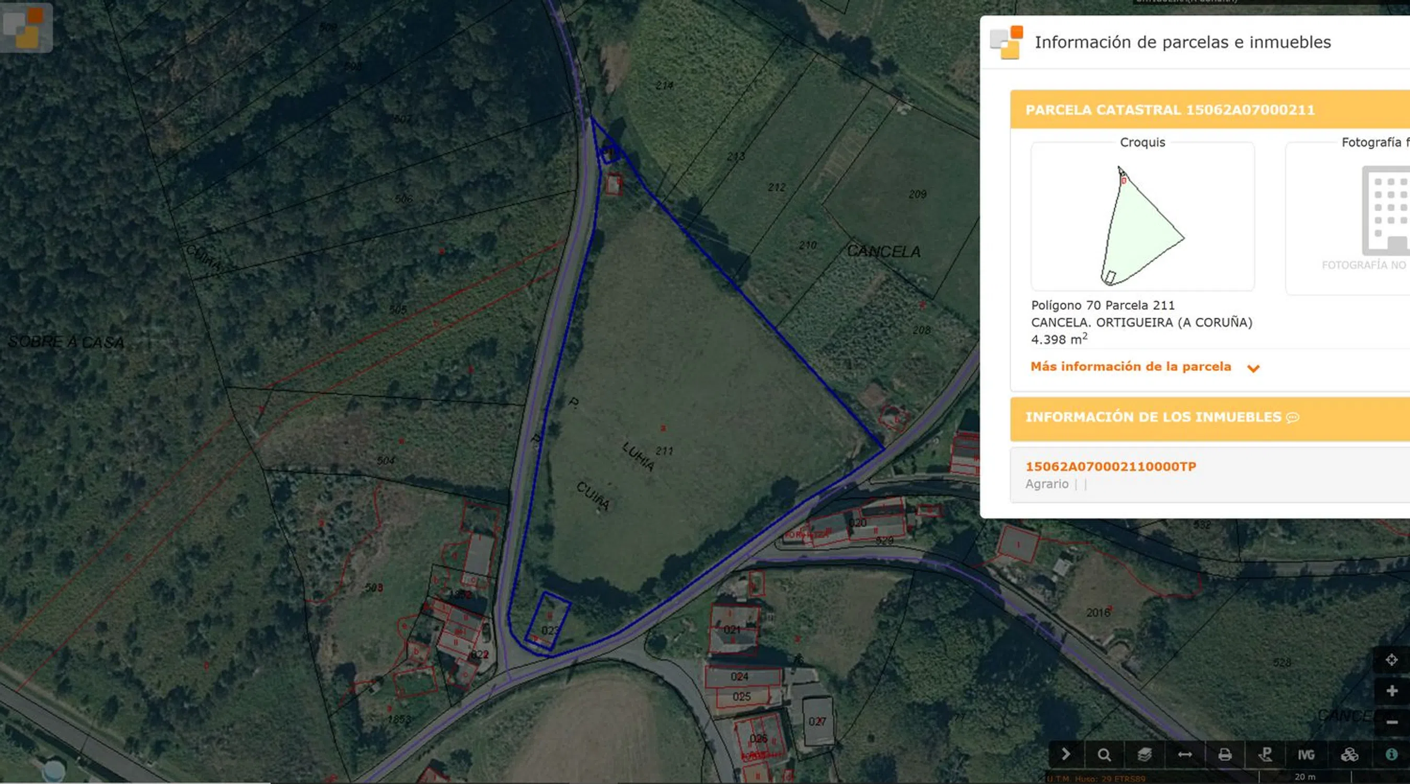1410x784 pixels.
Task: Click the 'INFORMACIÓN DE LOS INMUEBLES' header
Action: point(1153,417)
